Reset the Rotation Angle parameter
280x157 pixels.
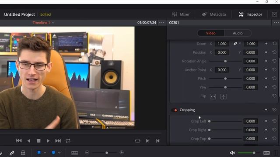[x=274, y=61]
